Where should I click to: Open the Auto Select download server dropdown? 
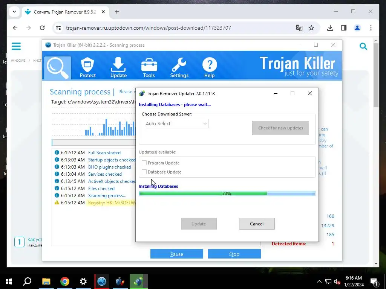click(176, 123)
